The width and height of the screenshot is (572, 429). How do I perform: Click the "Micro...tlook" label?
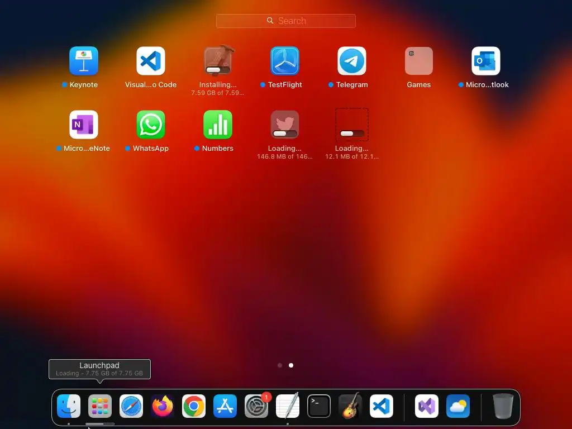[487, 85]
